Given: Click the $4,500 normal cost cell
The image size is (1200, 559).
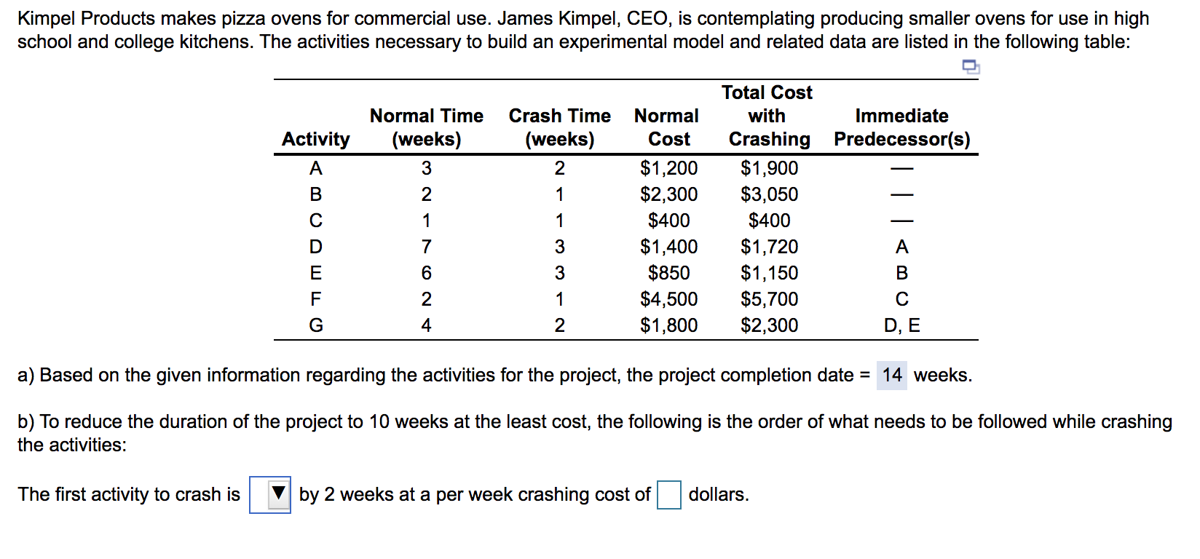Looking at the screenshot, I should [x=668, y=299].
